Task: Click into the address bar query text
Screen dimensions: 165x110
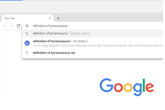Action: pos(50,26)
